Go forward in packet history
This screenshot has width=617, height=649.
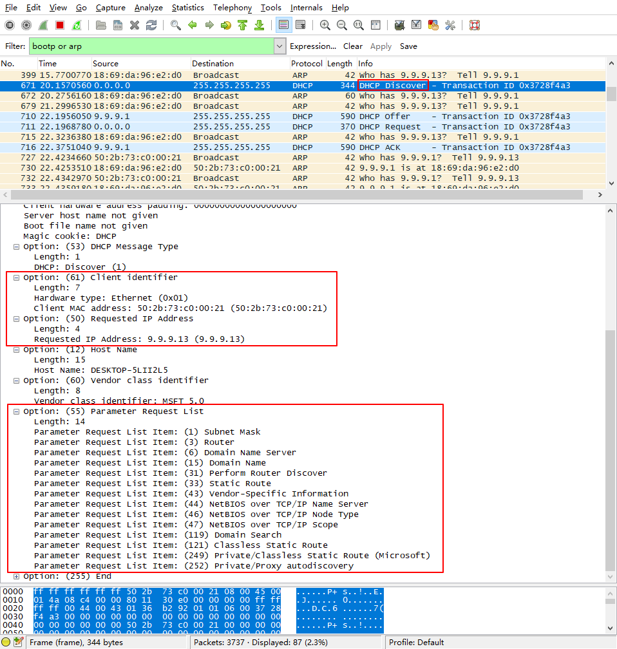coord(209,25)
